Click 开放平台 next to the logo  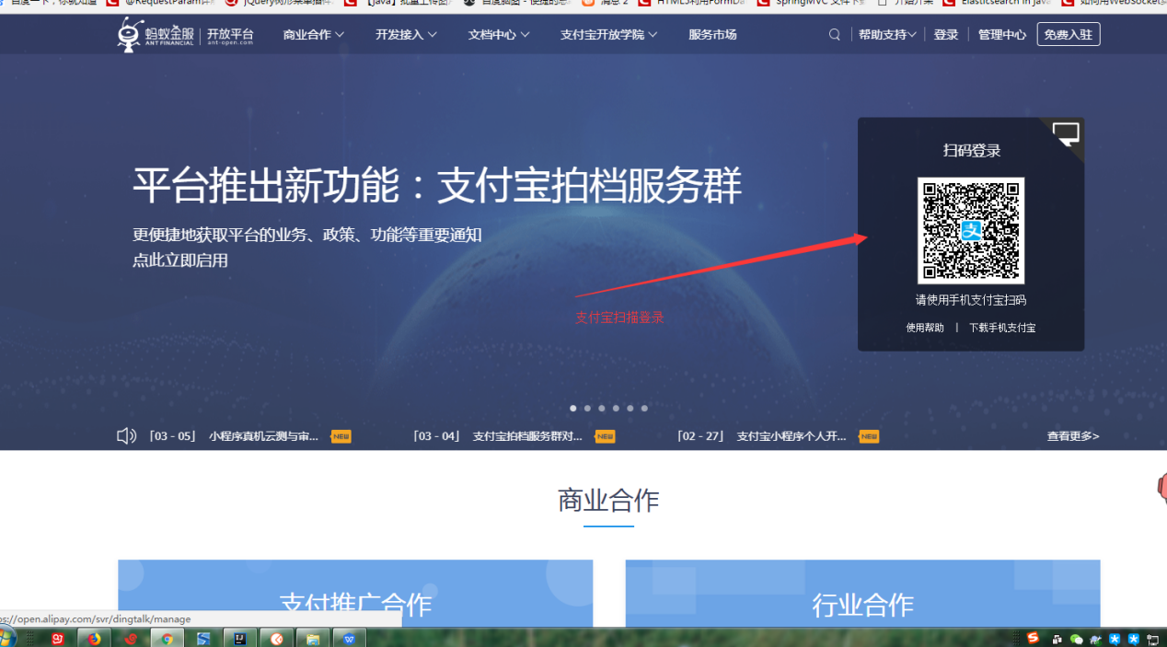click(x=230, y=35)
